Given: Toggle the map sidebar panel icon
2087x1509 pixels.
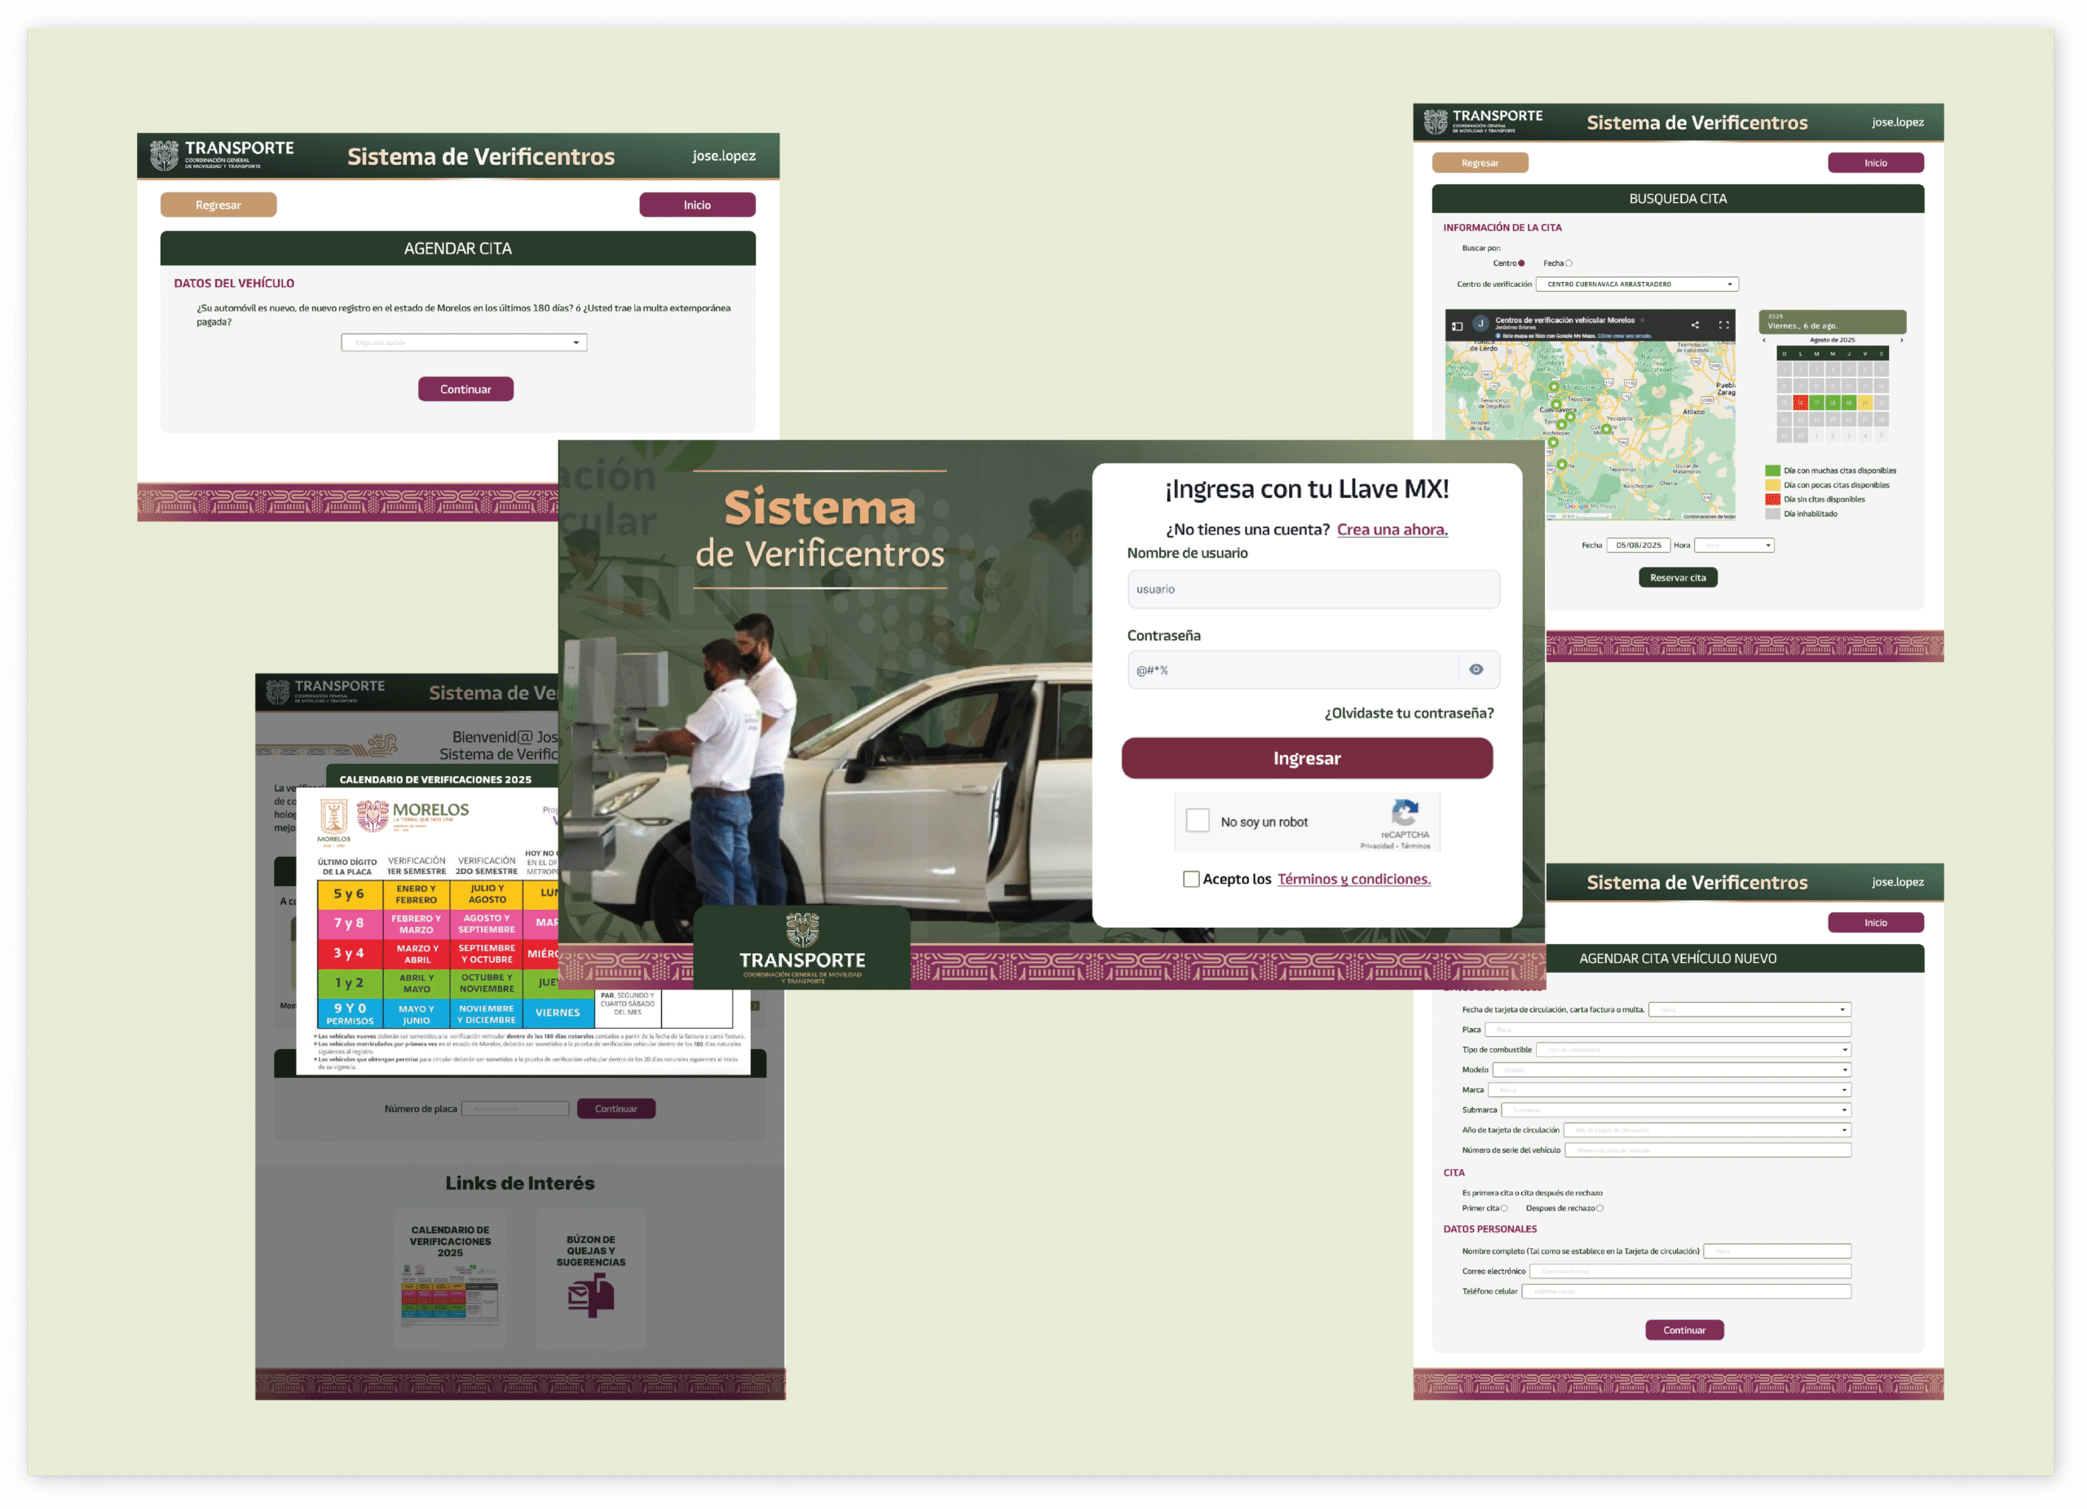Looking at the screenshot, I should pyautogui.click(x=1457, y=326).
